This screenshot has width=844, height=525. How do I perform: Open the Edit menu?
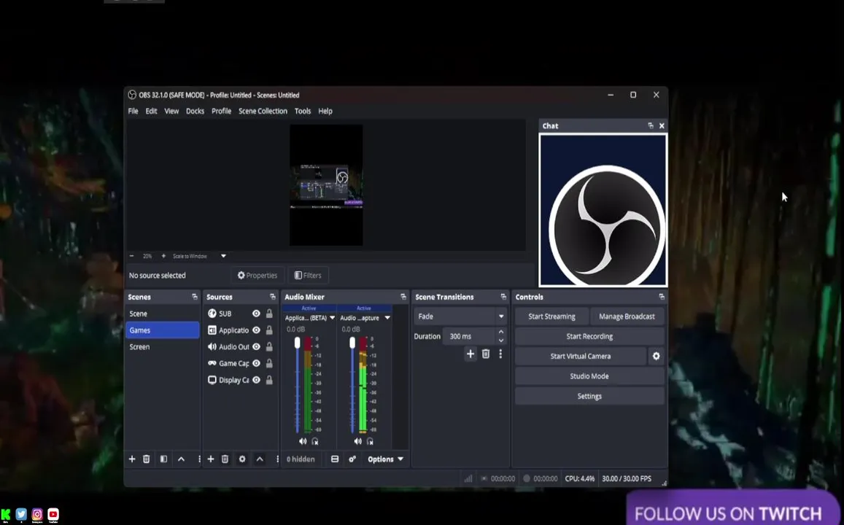click(151, 111)
